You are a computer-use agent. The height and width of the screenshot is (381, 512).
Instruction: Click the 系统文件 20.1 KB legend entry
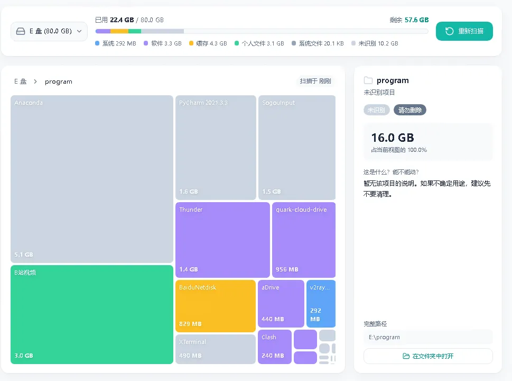coord(318,43)
